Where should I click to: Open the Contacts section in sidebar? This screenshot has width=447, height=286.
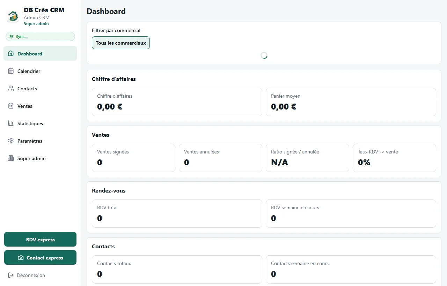[40, 88]
